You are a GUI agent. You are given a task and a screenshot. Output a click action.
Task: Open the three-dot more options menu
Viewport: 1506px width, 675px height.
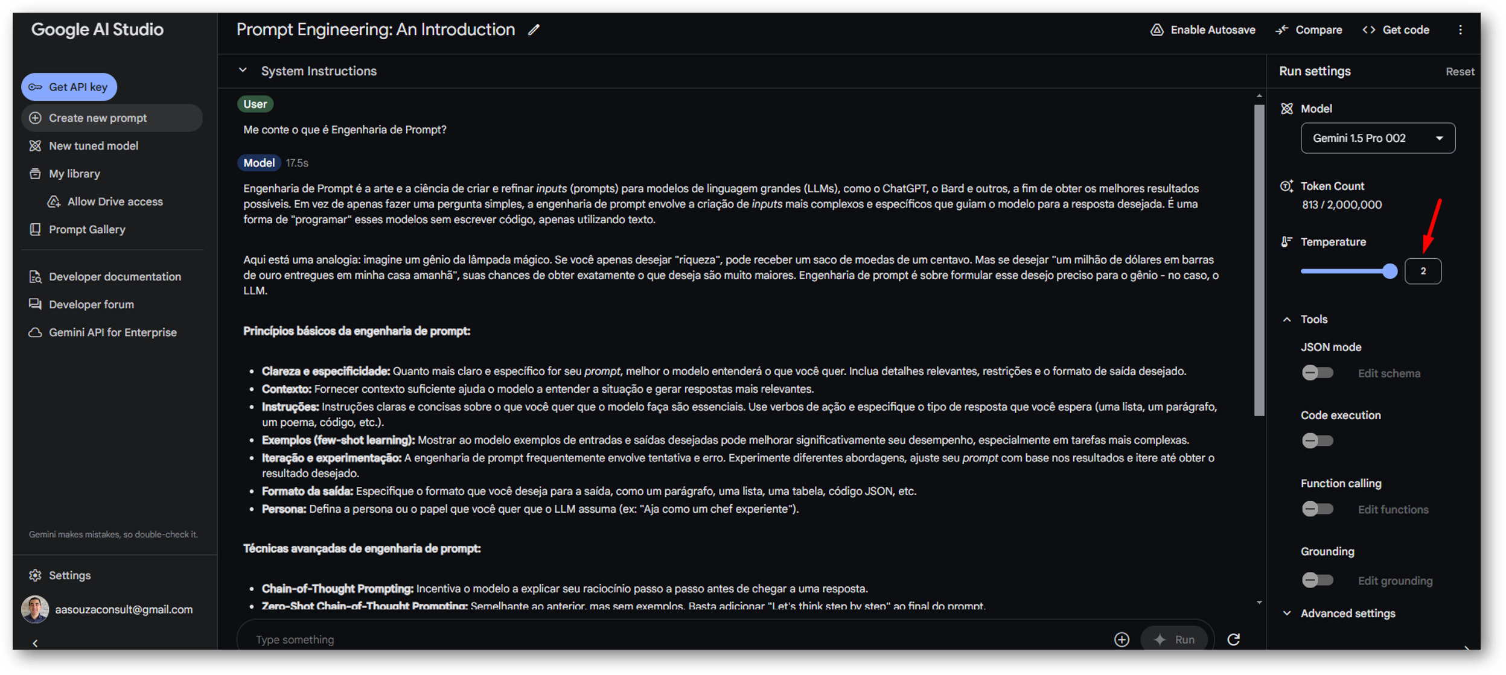1460,30
